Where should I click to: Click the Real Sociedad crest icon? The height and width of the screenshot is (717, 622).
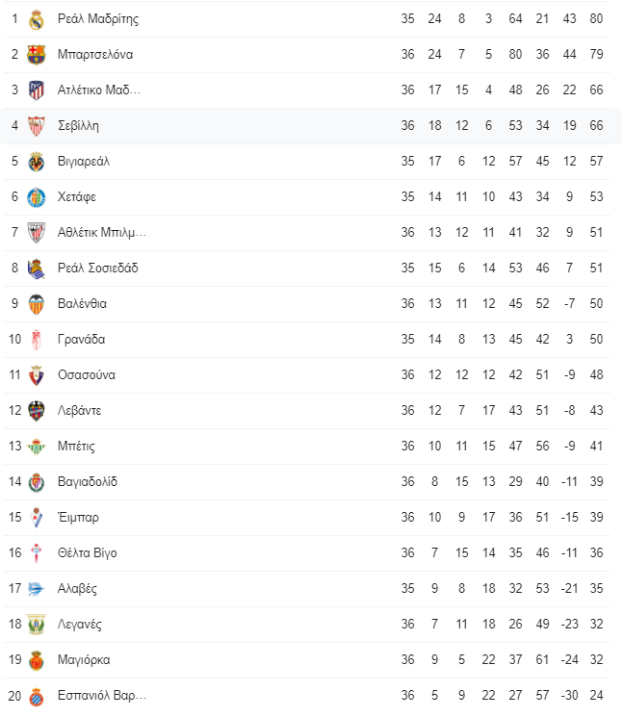point(37,269)
